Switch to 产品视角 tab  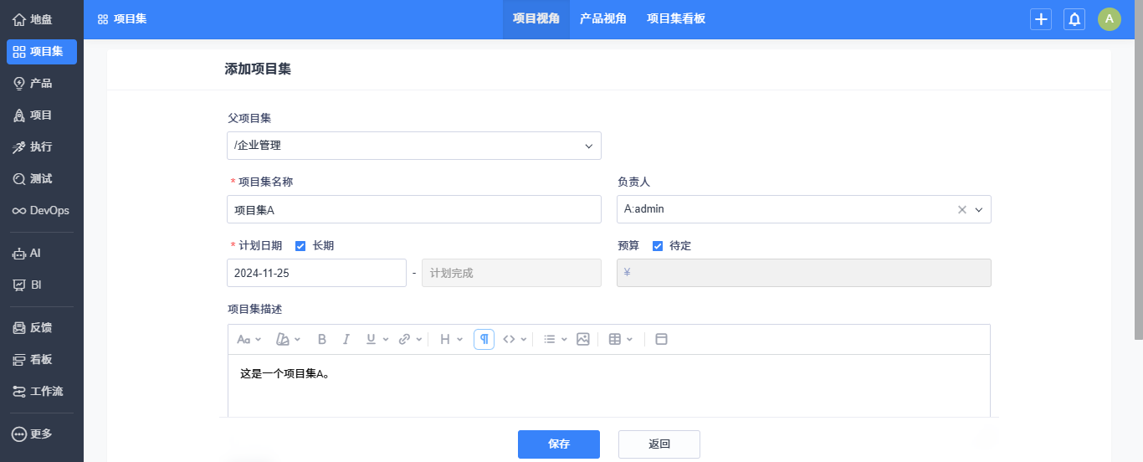(602, 18)
